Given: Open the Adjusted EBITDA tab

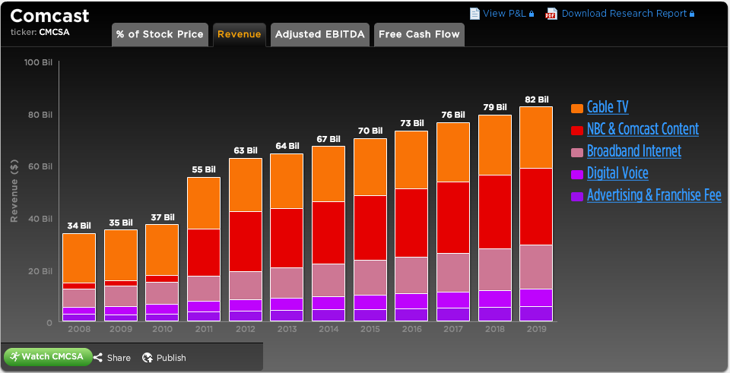Looking at the screenshot, I should tap(320, 34).
